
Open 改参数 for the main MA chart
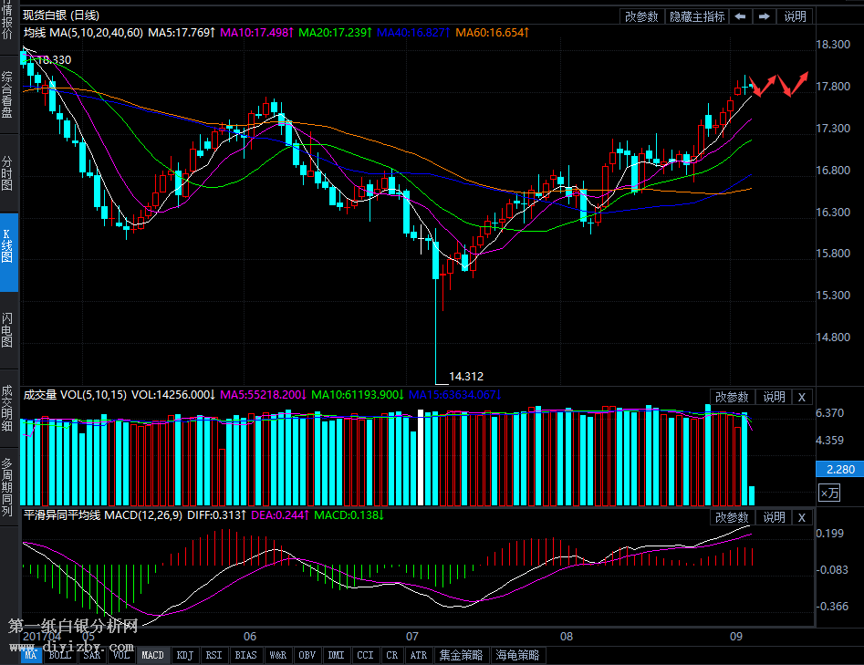click(x=642, y=16)
